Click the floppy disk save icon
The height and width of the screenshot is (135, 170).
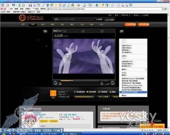[30, 5]
